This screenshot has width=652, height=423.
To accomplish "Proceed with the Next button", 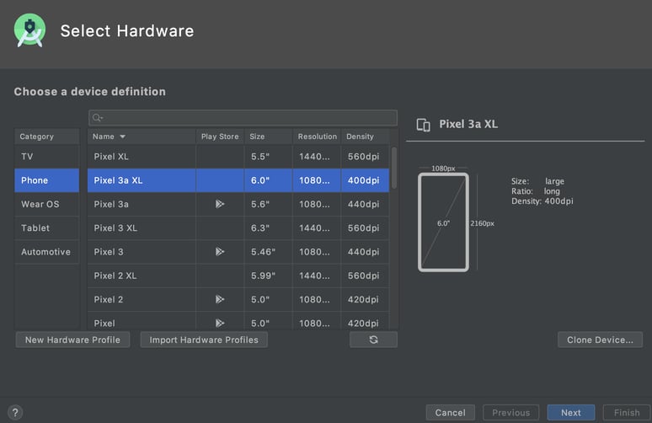I will click(x=571, y=413).
